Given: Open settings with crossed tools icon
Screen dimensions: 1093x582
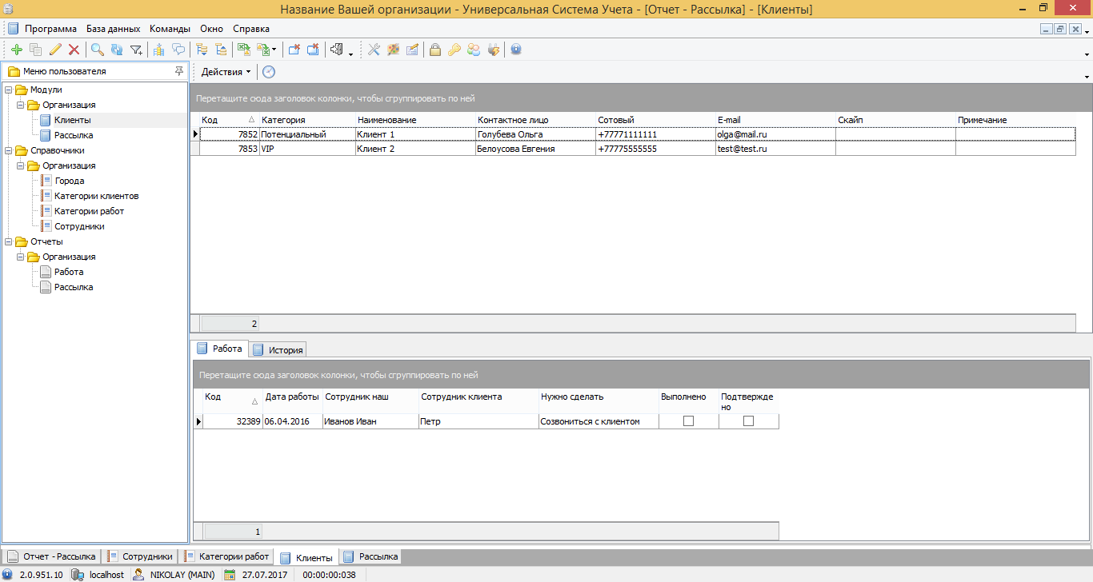Looking at the screenshot, I should [x=374, y=50].
